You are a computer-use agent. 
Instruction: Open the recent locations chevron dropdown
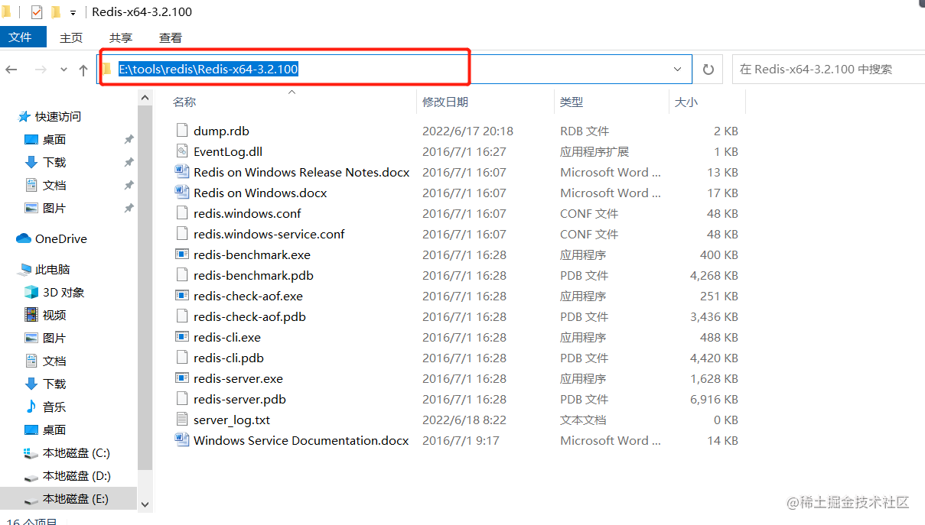pos(64,70)
